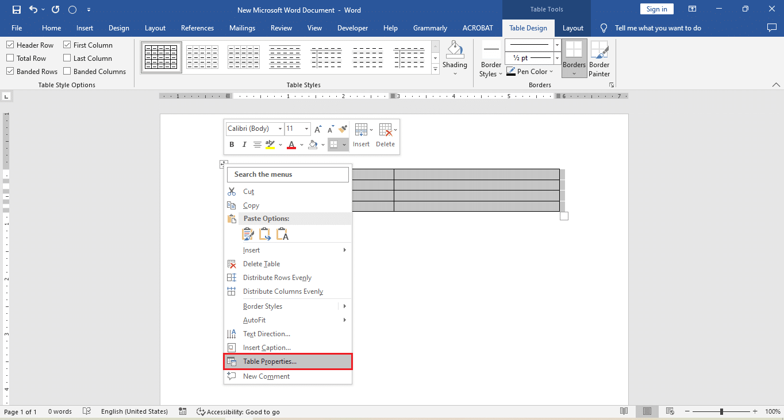
Task: Uncheck the Header Row checkbox
Action: 10,45
